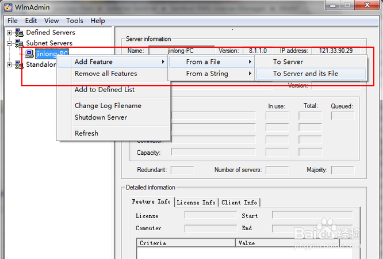The image size is (383, 259).
Task: Choose From a String submenu item
Action: [x=211, y=74]
